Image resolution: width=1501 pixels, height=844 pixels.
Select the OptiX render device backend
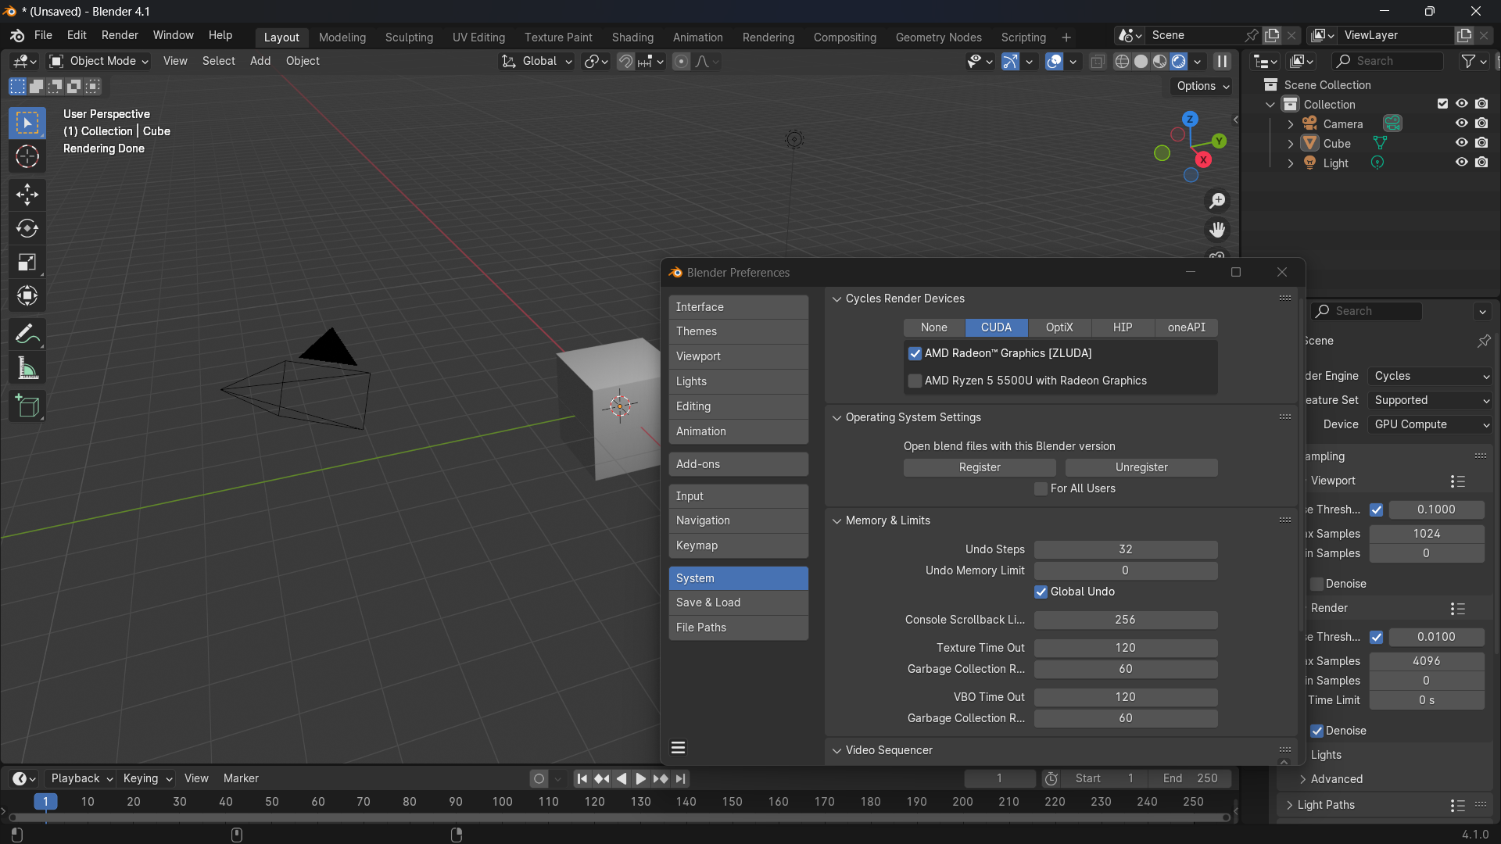click(x=1059, y=327)
